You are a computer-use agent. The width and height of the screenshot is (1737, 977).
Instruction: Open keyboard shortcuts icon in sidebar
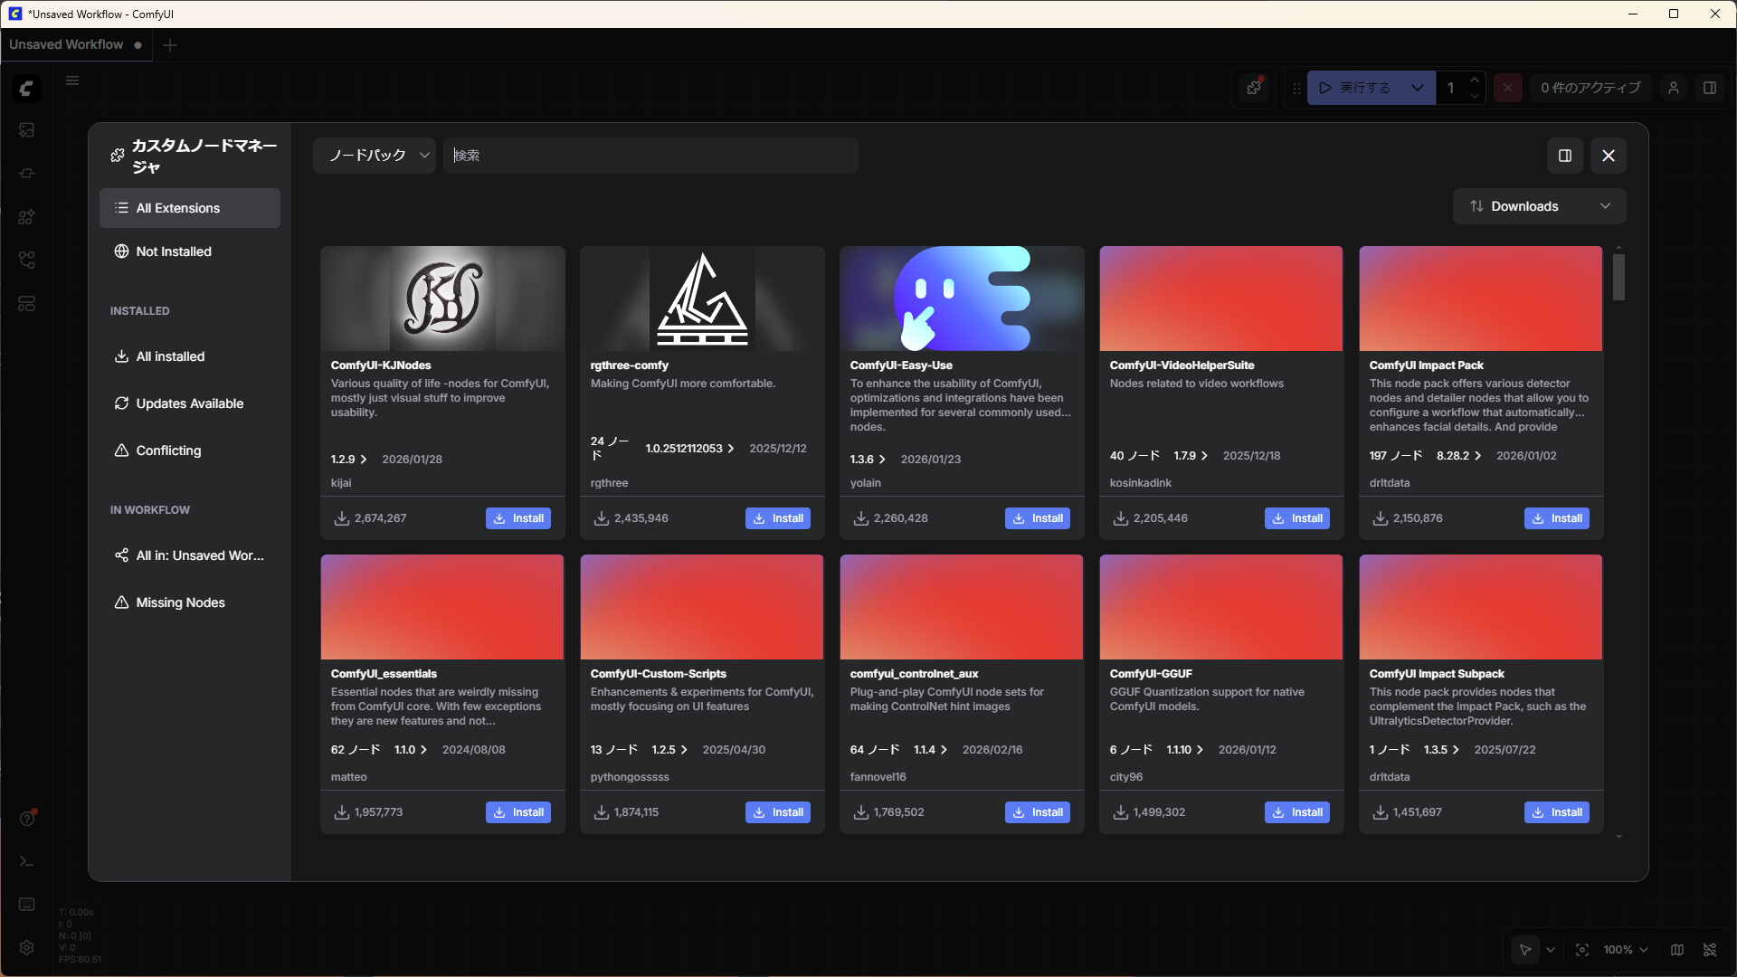[26, 904]
